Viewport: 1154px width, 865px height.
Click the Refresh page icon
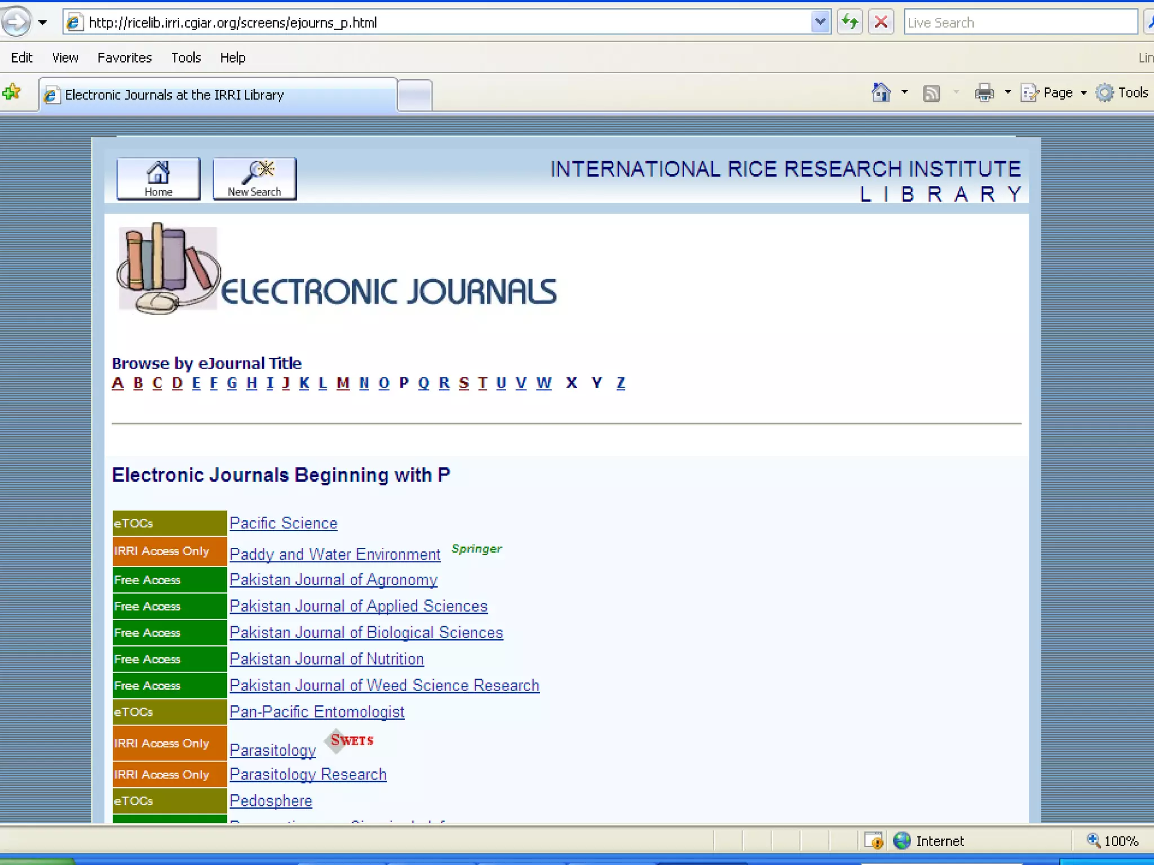[x=849, y=23]
